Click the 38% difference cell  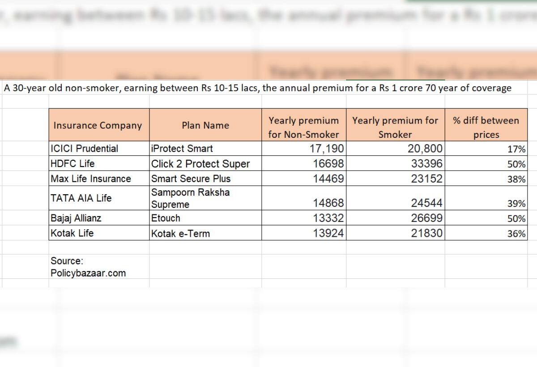(486, 179)
